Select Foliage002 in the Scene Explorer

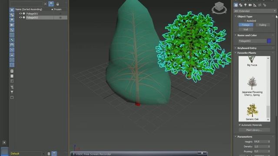coord(32,17)
